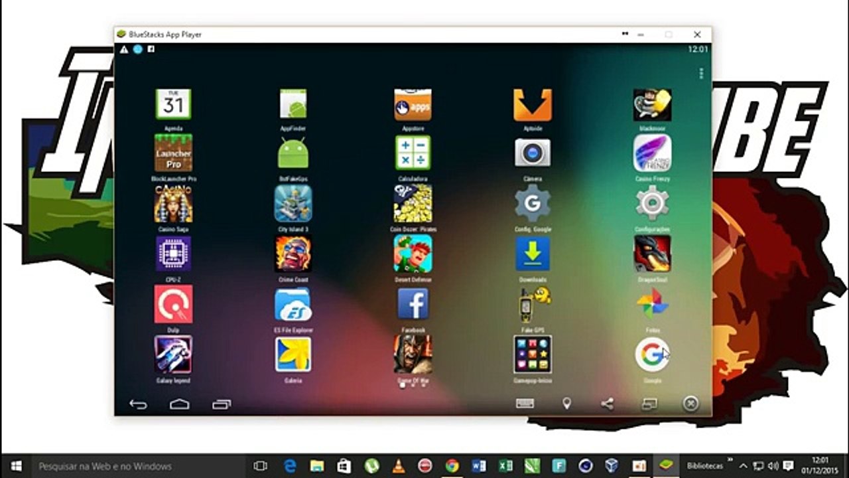Open Excel from the taskbar

[x=505, y=466]
